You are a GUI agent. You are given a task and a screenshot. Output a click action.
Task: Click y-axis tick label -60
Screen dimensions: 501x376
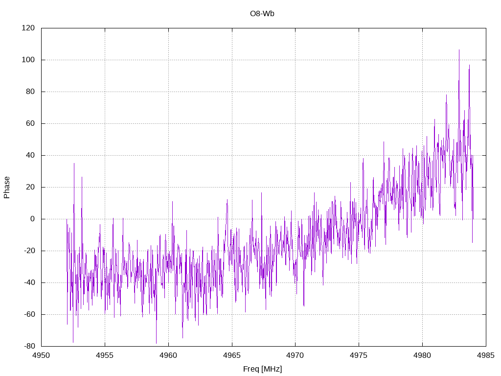(x=29, y=314)
